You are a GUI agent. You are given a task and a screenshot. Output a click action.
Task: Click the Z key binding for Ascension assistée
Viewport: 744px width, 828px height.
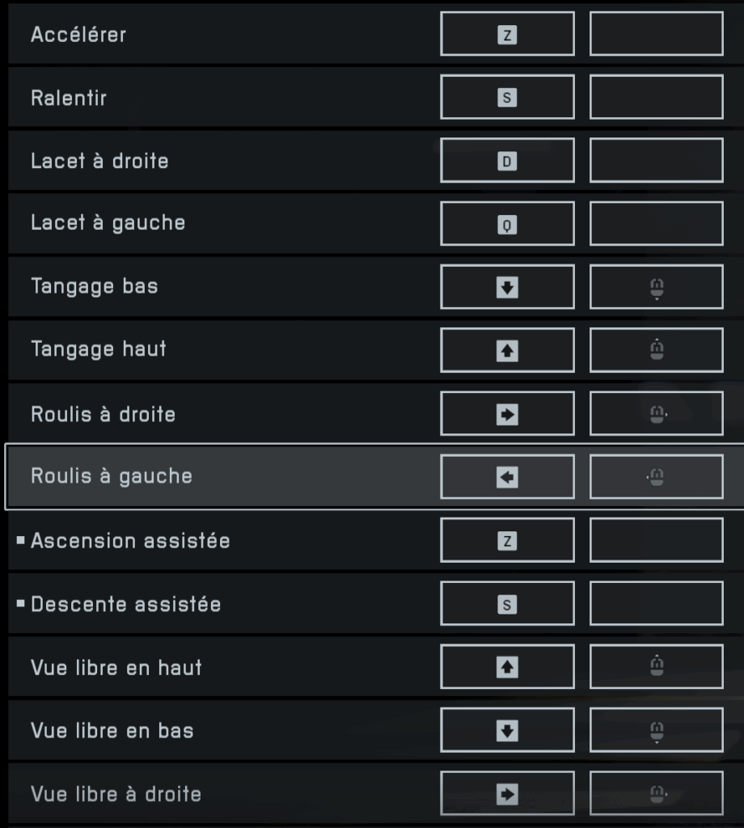click(x=507, y=541)
